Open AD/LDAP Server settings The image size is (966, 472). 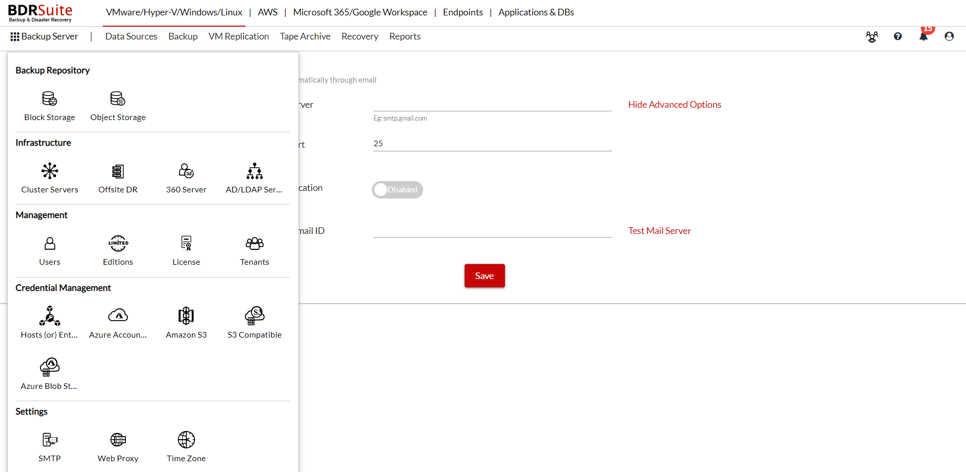[x=254, y=179]
